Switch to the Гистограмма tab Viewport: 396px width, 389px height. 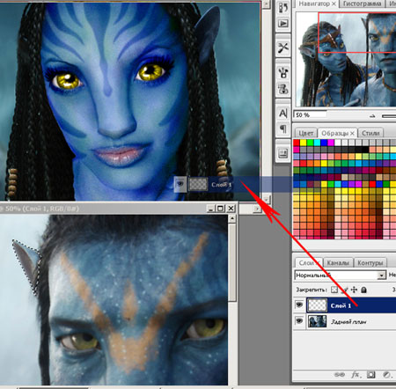click(x=362, y=4)
